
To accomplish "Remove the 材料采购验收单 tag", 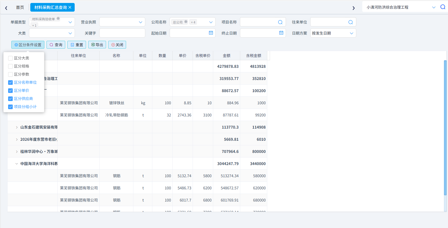I will pos(58,19).
